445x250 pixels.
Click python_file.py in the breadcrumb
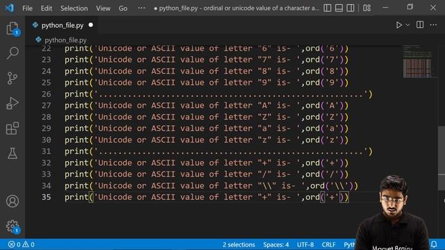(x=65, y=40)
